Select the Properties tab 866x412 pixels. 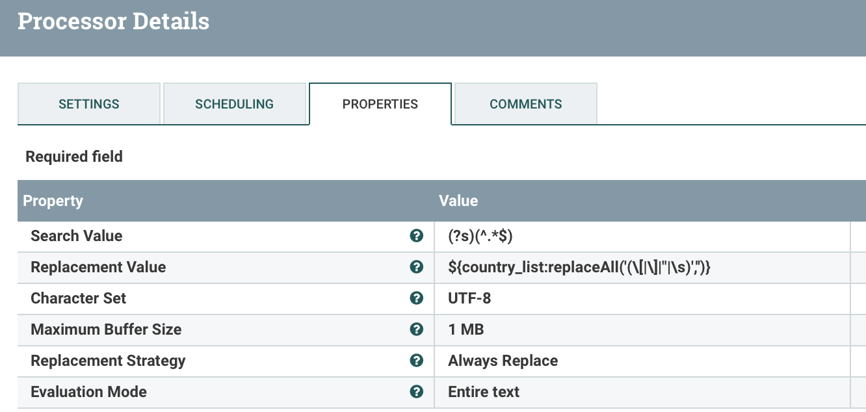[380, 104]
